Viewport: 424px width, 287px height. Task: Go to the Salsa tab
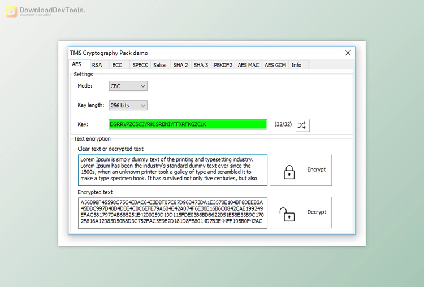[x=159, y=65]
